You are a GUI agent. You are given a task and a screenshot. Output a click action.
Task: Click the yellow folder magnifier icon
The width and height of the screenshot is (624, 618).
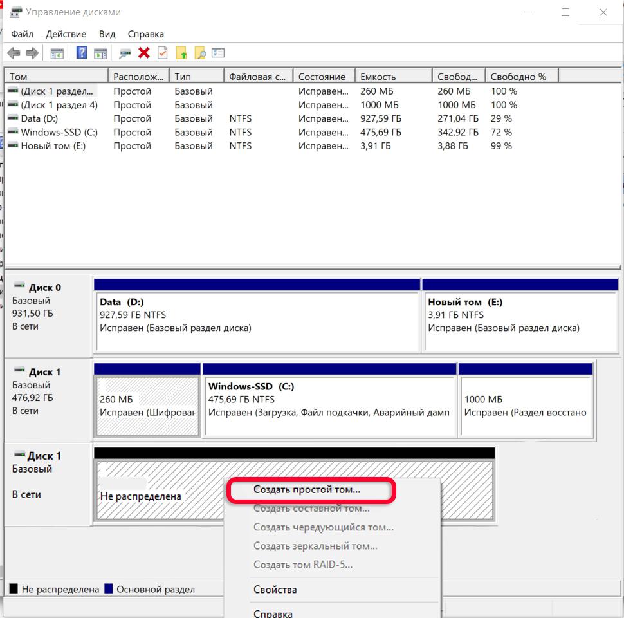point(200,53)
